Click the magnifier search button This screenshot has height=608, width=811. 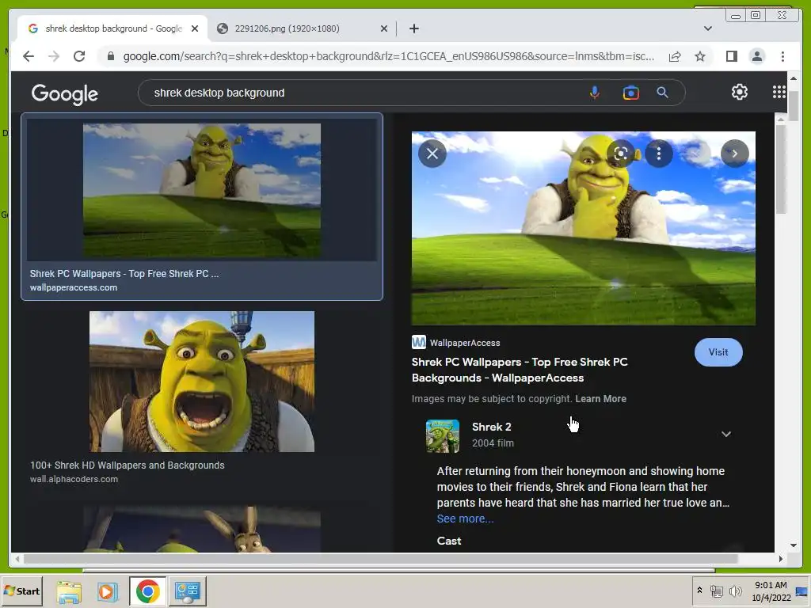point(662,93)
